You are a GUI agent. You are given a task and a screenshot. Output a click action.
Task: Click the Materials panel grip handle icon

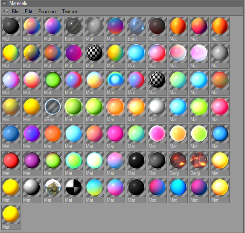[x=6, y=11]
